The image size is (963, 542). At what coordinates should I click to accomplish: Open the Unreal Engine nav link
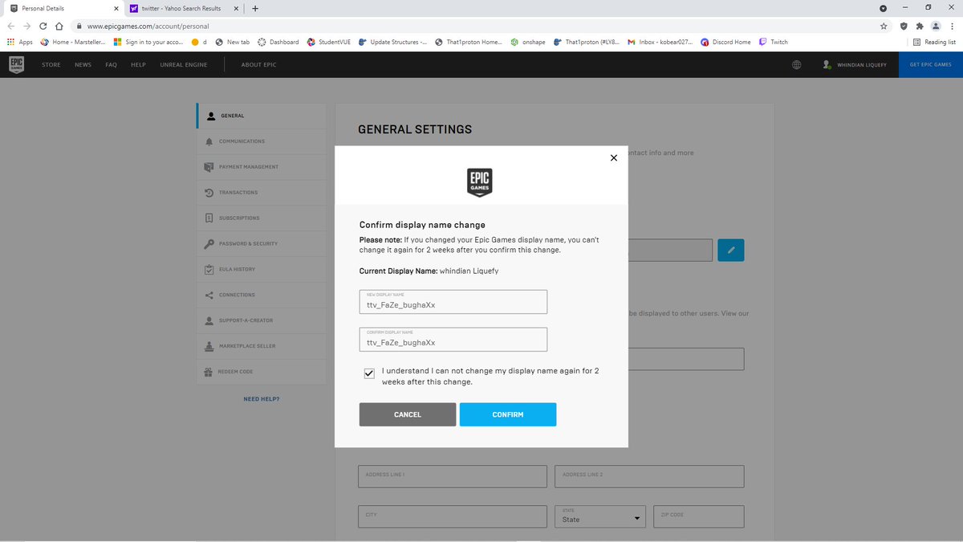(184, 65)
